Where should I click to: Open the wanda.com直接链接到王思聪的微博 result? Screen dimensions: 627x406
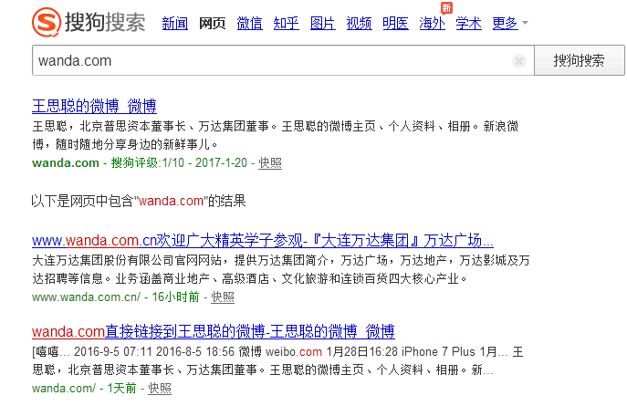coord(213,330)
